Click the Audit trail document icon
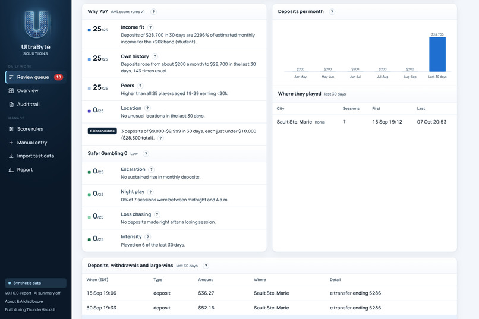Image resolution: width=479 pixels, height=319 pixels. 11,105
